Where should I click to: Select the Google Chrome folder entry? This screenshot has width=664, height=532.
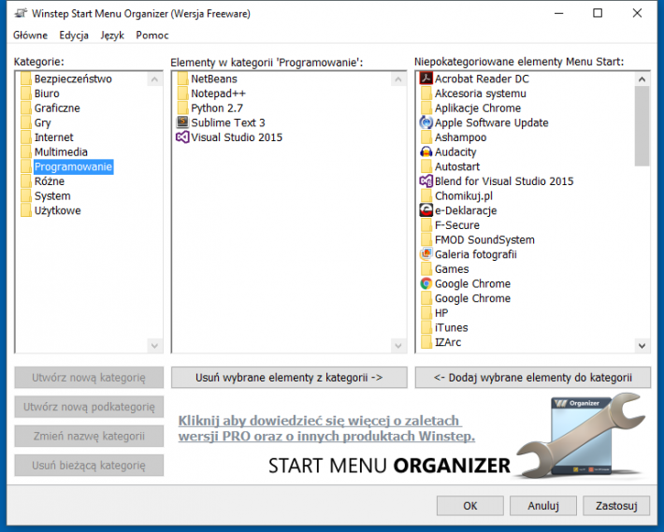tap(472, 298)
